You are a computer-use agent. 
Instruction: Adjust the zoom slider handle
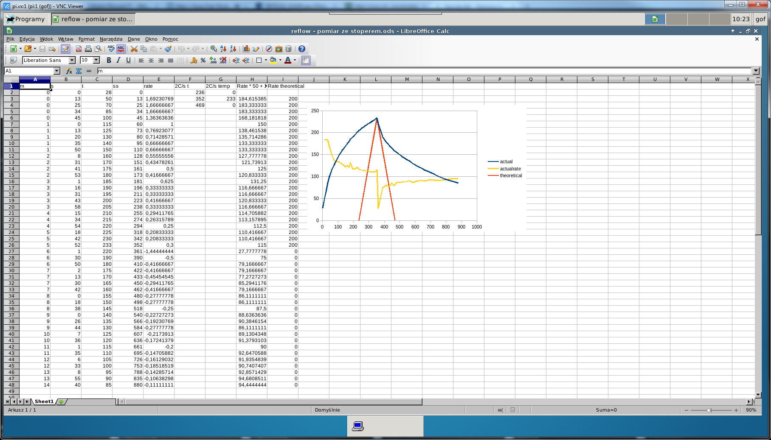point(709,410)
